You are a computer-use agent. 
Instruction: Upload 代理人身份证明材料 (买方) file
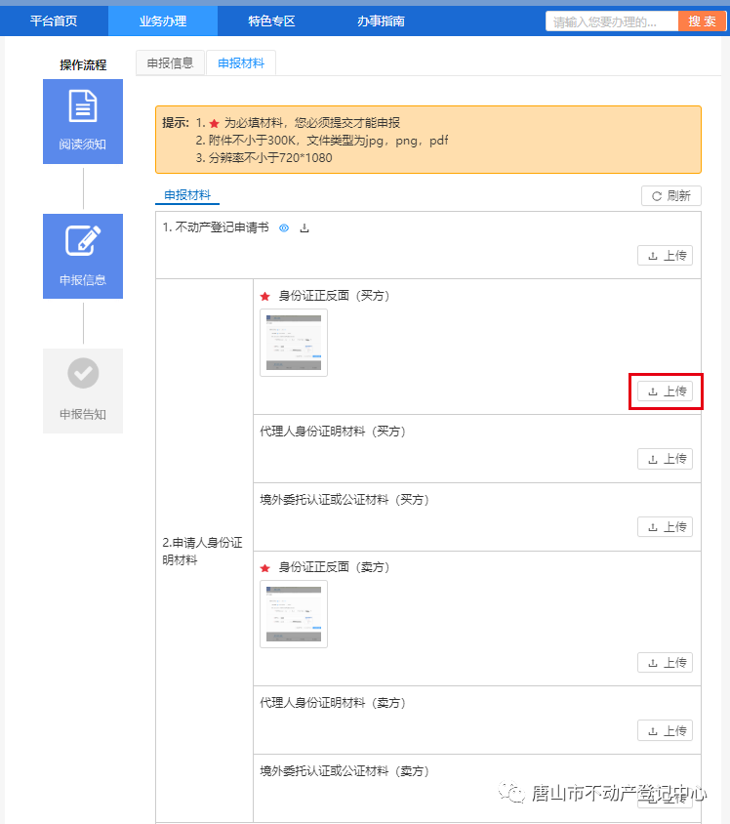pyautogui.click(x=666, y=459)
